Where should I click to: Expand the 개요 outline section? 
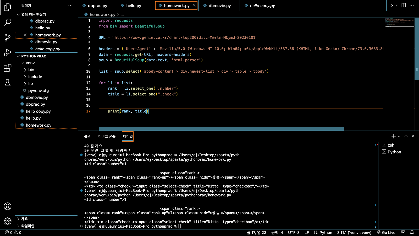pyautogui.click(x=46, y=219)
